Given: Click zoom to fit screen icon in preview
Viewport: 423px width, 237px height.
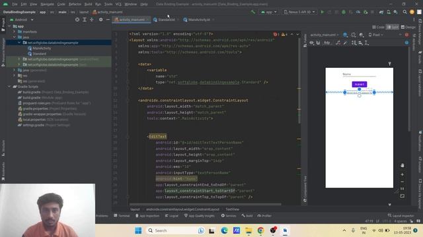Looking at the screenshot, I should point(402,196).
